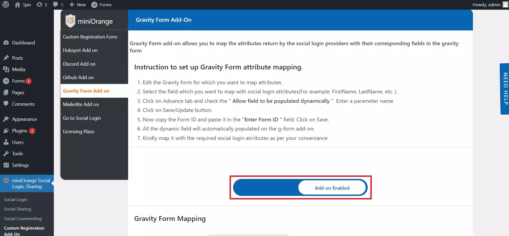Open Dashboard menu item

(27, 43)
